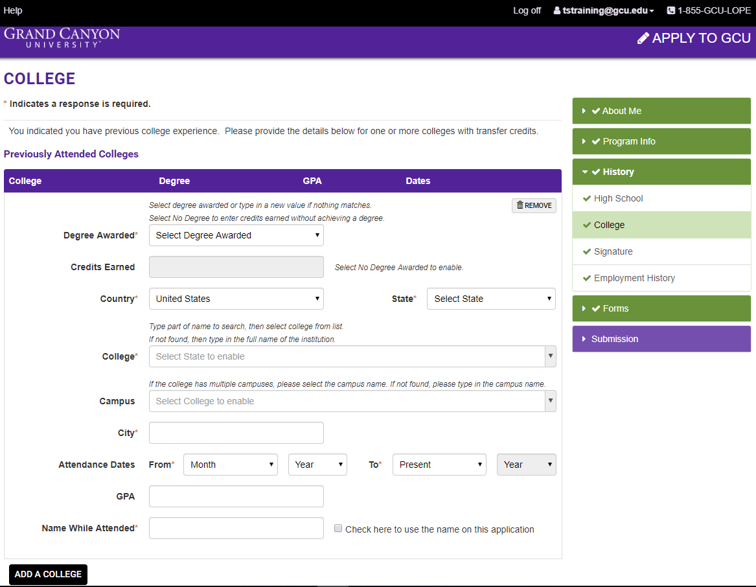Check the box to use application name
Screen dimensions: 756x587
338,528
